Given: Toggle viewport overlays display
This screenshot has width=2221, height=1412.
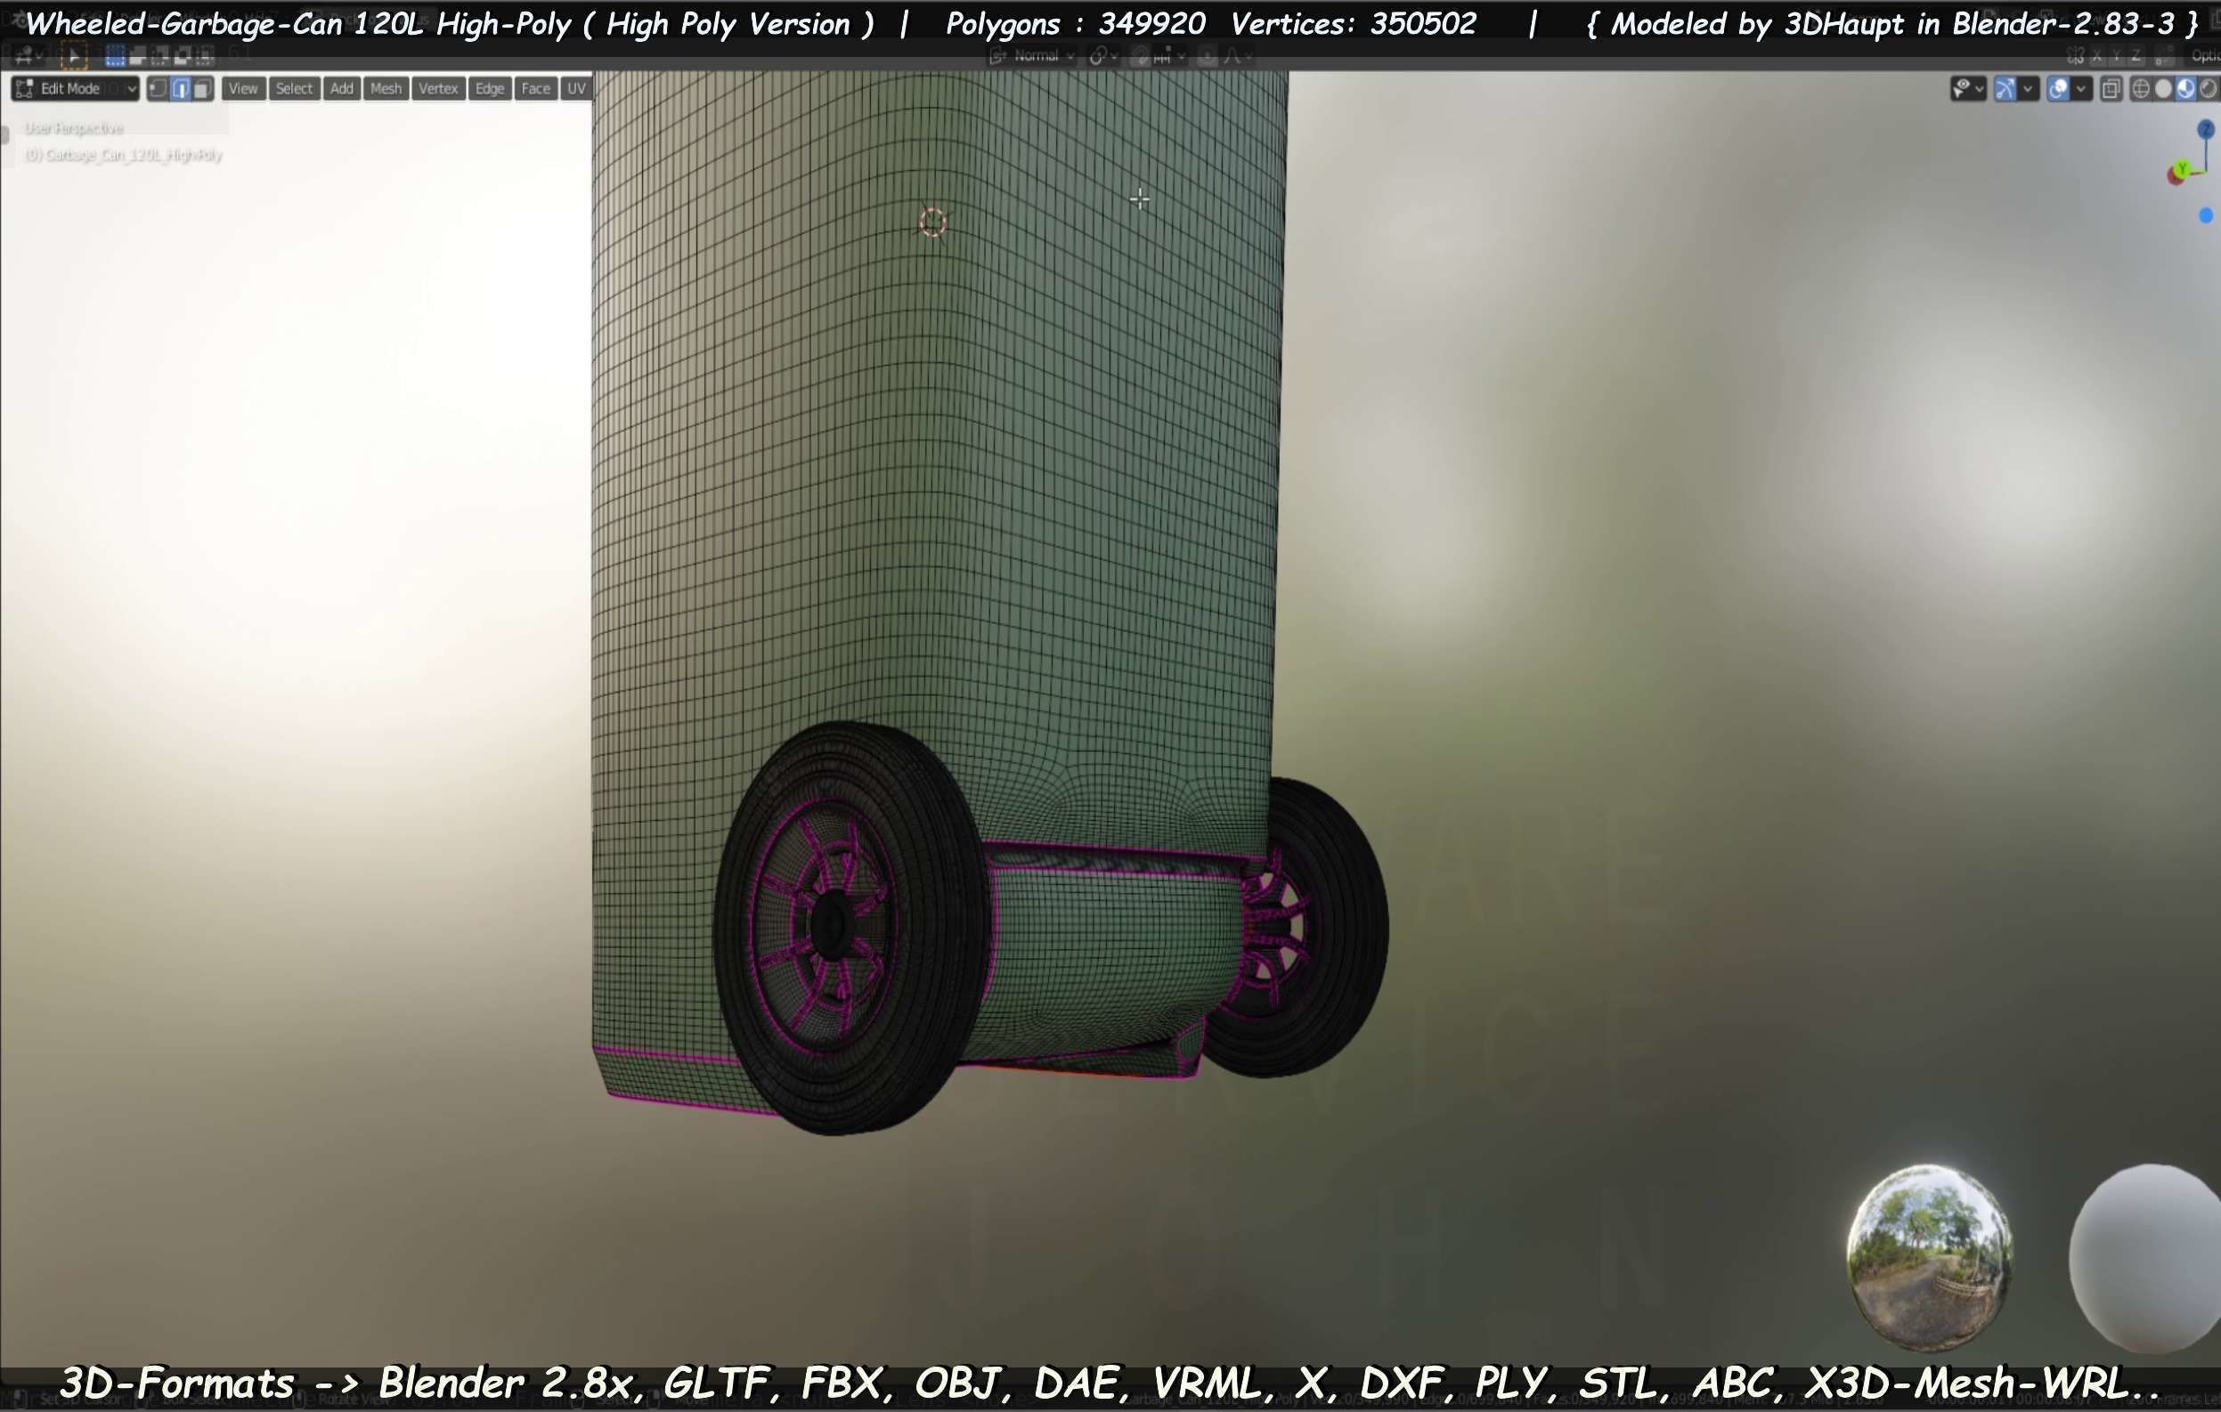Looking at the screenshot, I should (x=2058, y=88).
